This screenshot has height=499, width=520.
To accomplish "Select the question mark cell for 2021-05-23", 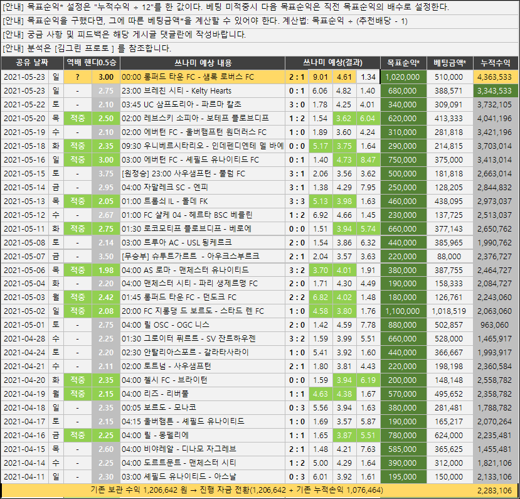I will (78, 77).
